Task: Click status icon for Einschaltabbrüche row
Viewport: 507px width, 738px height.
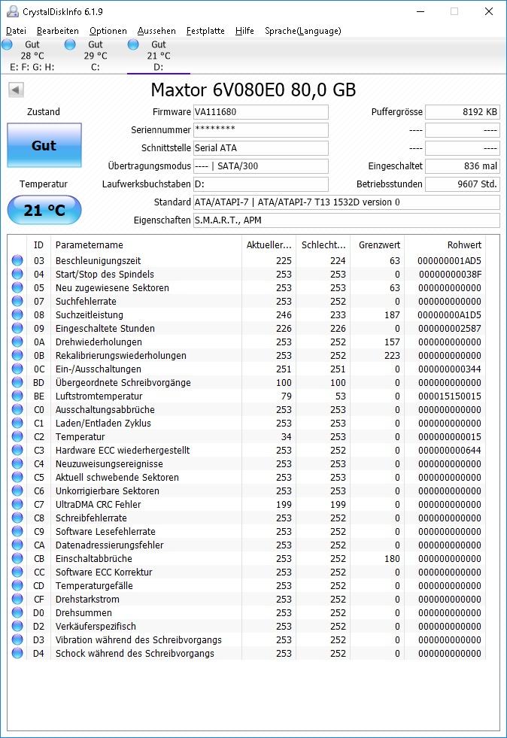Action: (17, 559)
